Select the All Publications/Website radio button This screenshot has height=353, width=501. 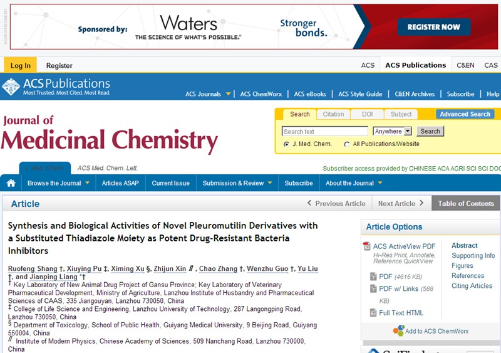click(347, 144)
